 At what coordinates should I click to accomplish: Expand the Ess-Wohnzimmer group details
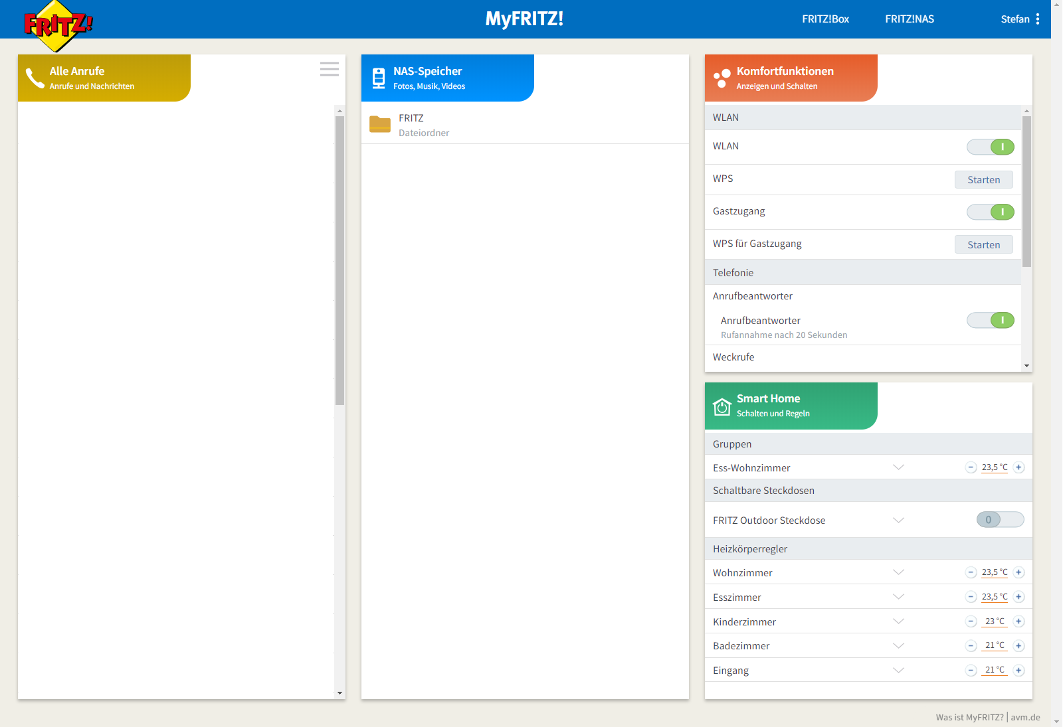coord(899,467)
